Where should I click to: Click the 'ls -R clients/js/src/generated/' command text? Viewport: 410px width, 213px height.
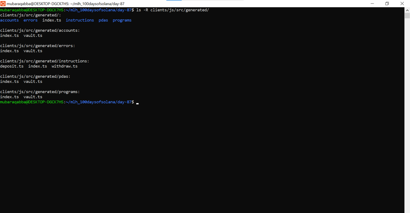[173, 10]
